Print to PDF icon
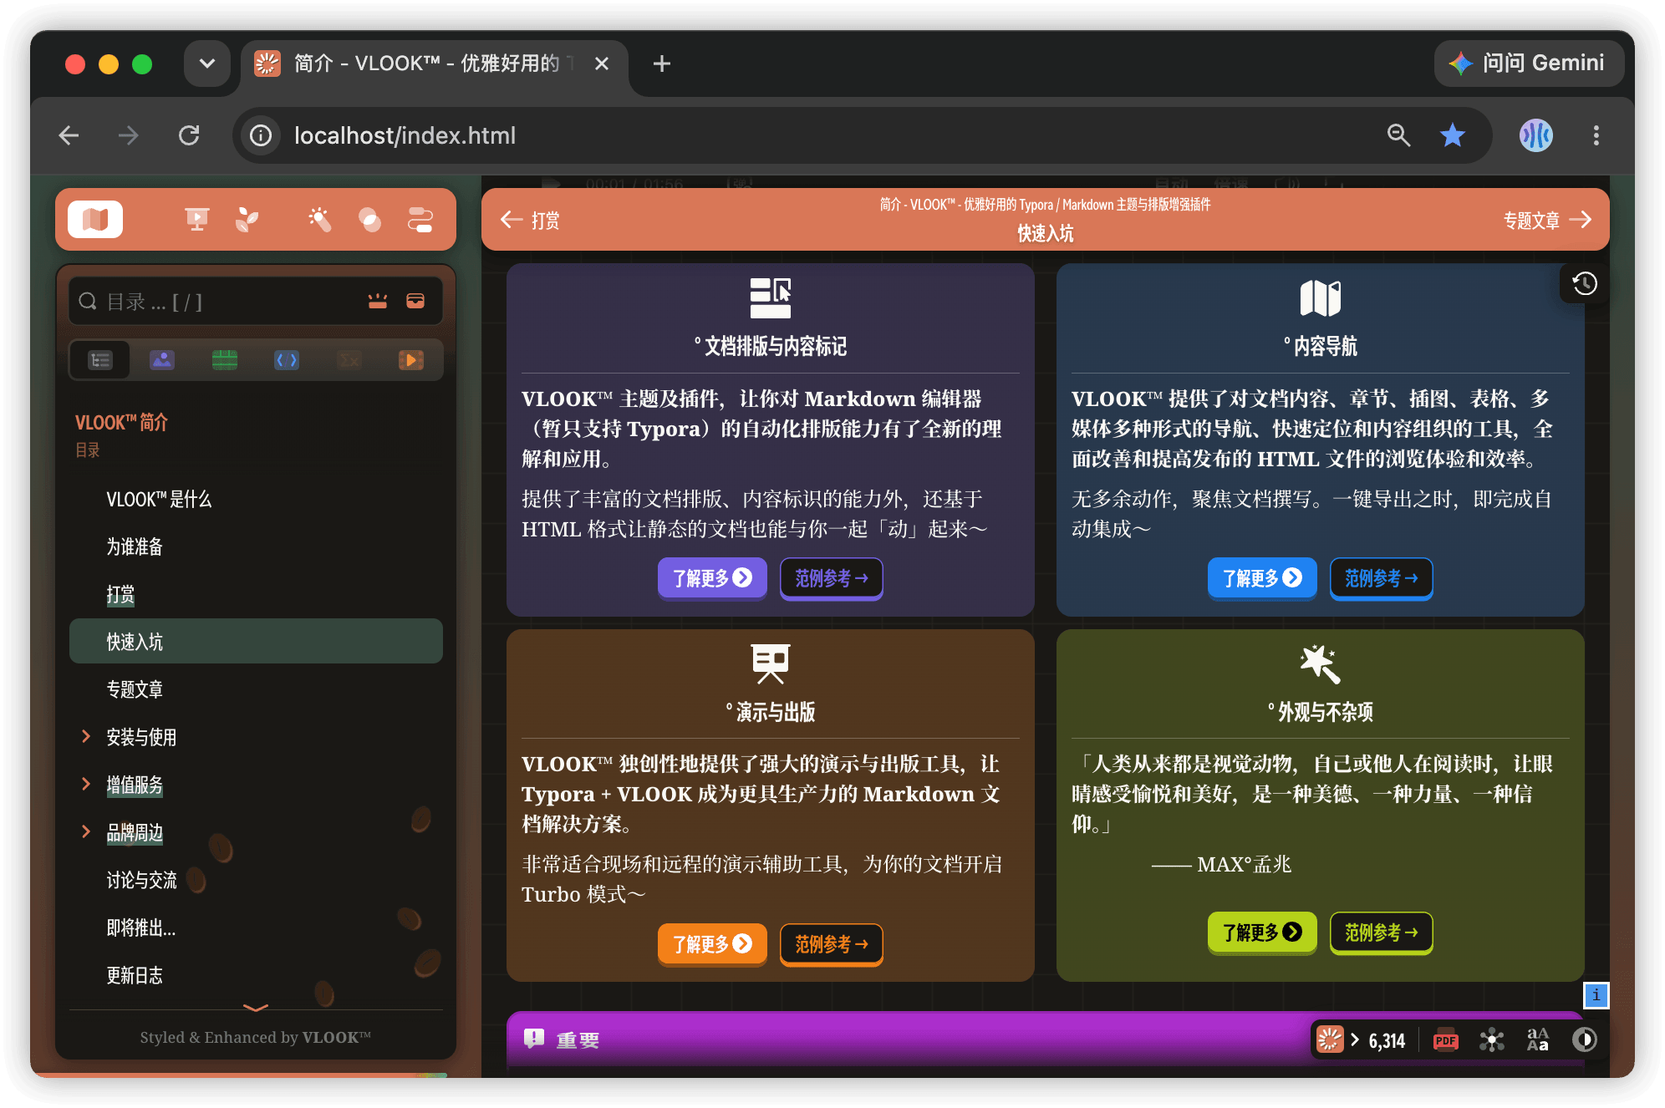The height and width of the screenshot is (1108, 1665). [1446, 1040]
